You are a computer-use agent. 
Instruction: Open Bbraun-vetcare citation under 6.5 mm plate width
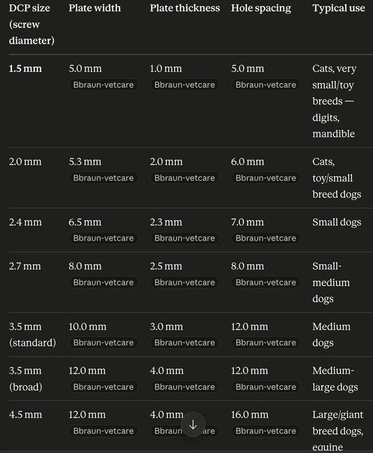104,238
